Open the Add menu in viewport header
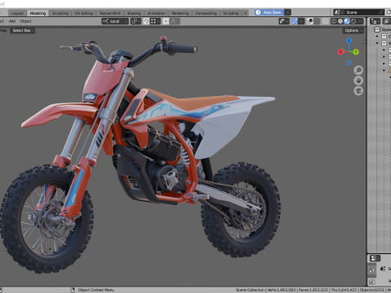This screenshot has height=293, width=391. [x=12, y=21]
